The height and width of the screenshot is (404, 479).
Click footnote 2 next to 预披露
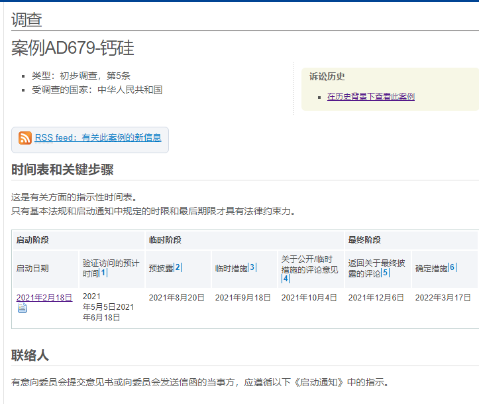(178, 268)
